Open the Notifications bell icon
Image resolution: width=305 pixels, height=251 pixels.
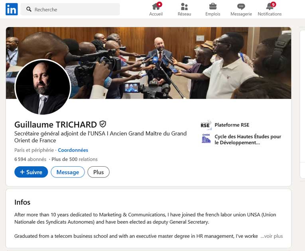[x=270, y=6]
